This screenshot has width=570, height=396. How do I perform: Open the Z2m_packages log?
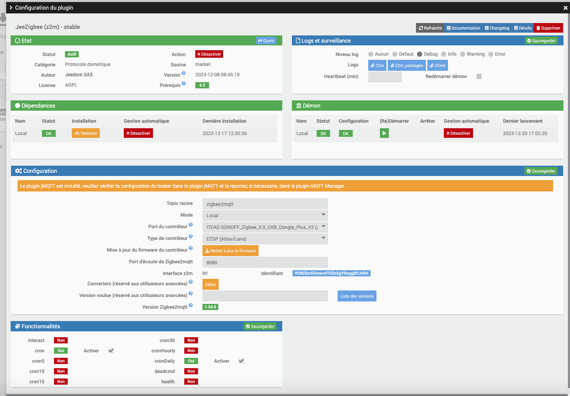pyautogui.click(x=407, y=65)
